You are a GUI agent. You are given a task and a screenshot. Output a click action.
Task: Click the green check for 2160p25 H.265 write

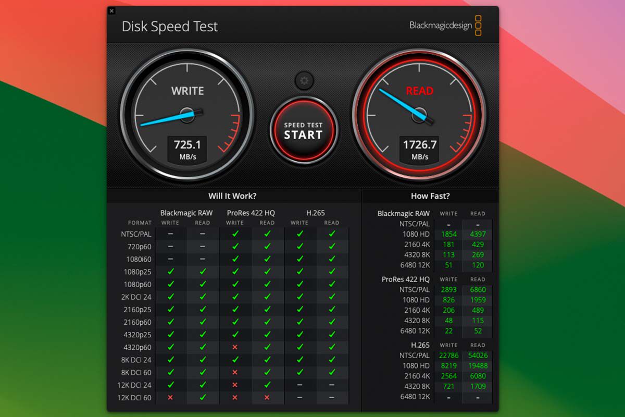pos(299,309)
